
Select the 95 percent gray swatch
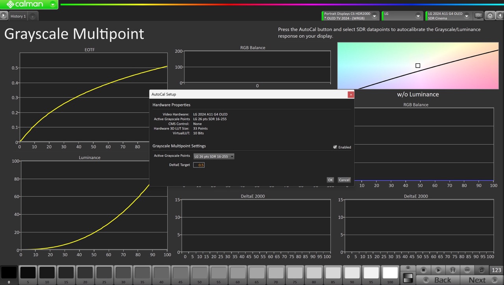371,274
